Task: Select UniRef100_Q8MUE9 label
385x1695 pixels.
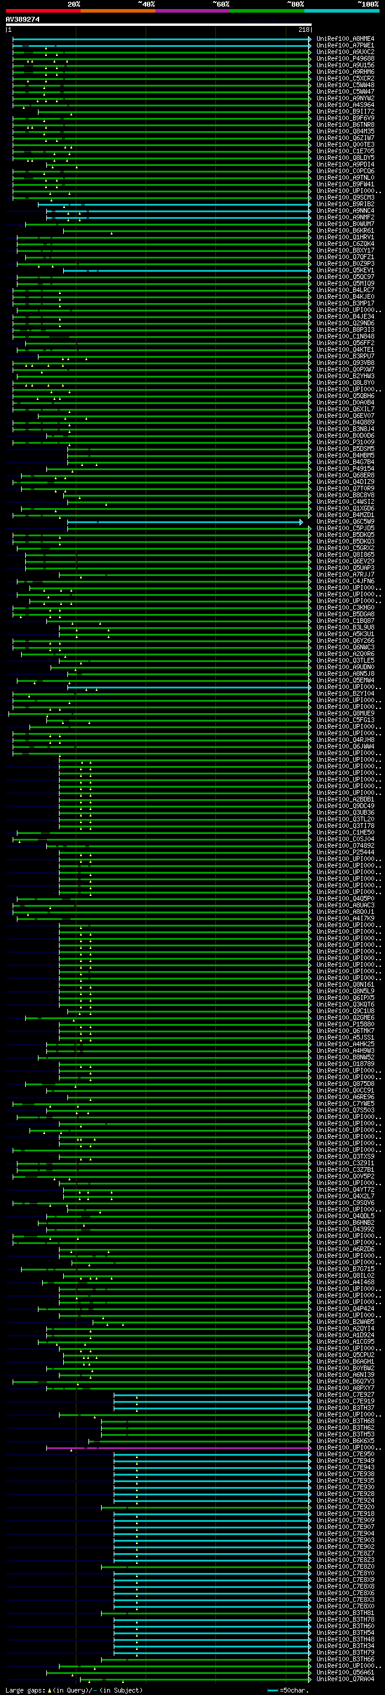Action: tap(345, 713)
